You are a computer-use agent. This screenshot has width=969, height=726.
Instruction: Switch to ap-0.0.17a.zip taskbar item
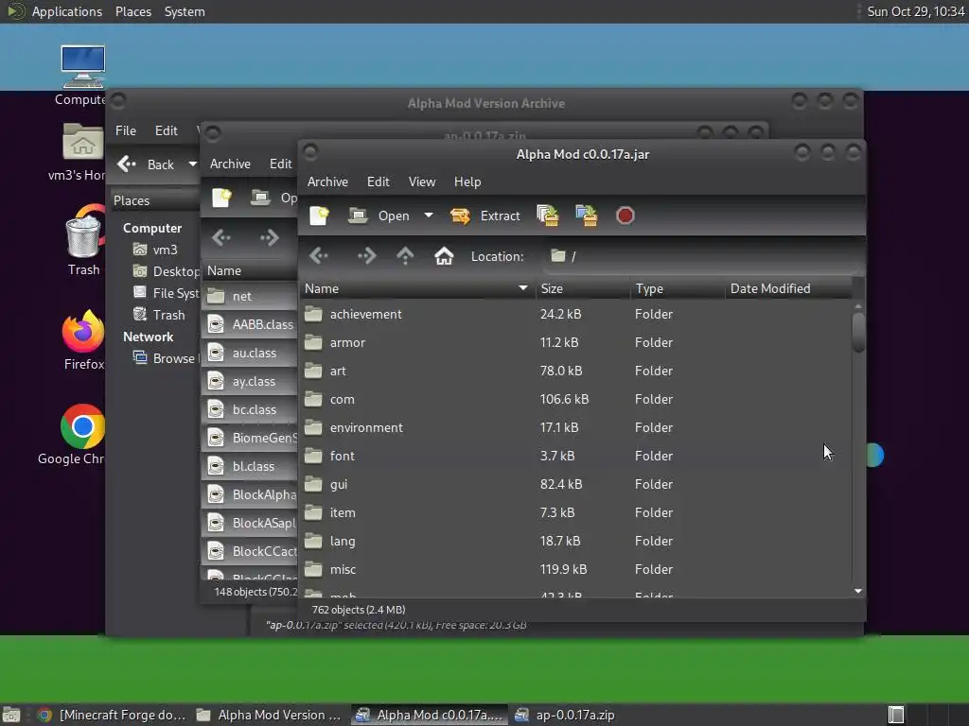click(565, 715)
